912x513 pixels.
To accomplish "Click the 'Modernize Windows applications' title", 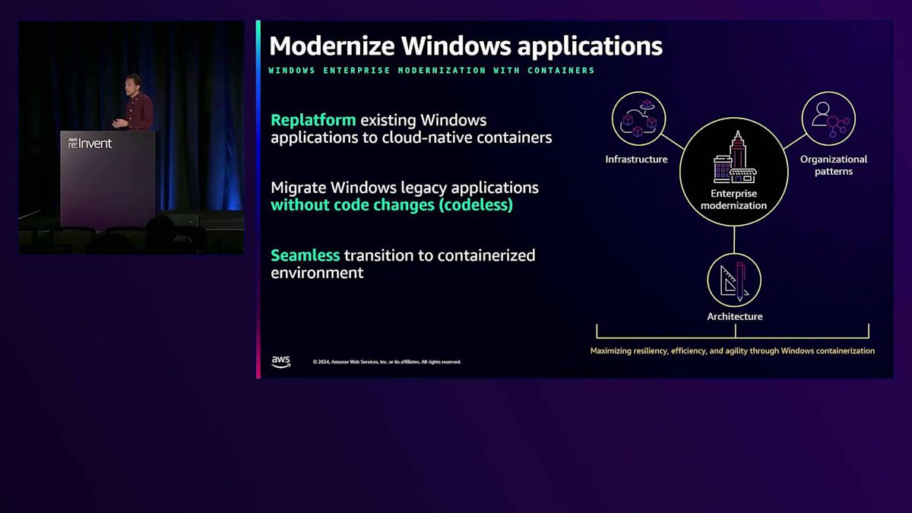I will (466, 46).
